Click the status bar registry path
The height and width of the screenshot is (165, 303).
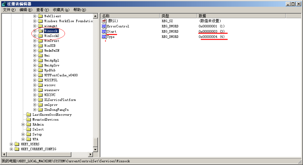66,161
